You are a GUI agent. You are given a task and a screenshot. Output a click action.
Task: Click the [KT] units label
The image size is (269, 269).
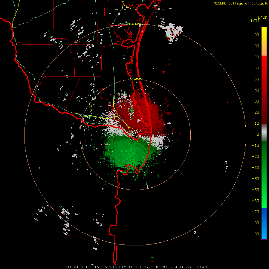[x=255, y=21]
